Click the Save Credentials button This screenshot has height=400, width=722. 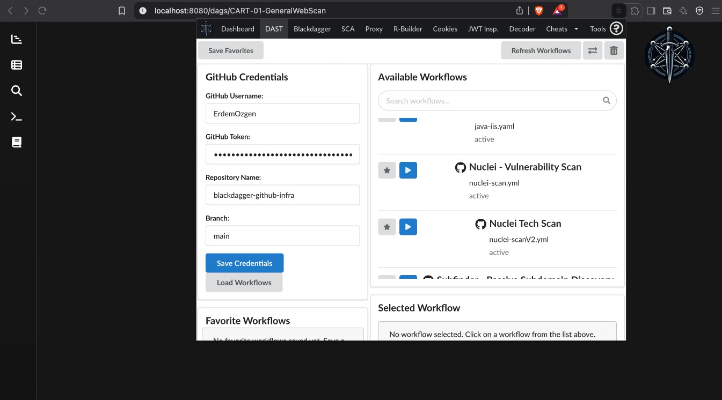244,263
